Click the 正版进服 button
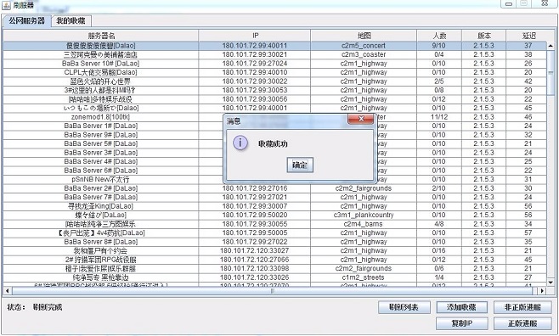Image resolution: width=559 pixels, height=336 pixels. [x=522, y=323]
